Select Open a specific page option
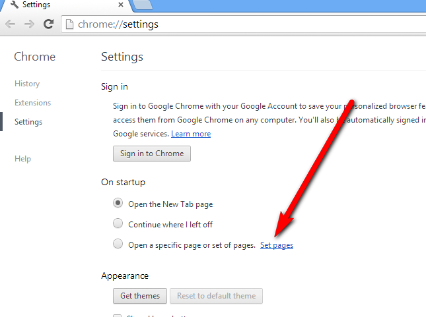The width and height of the screenshot is (426, 317). tap(118, 244)
